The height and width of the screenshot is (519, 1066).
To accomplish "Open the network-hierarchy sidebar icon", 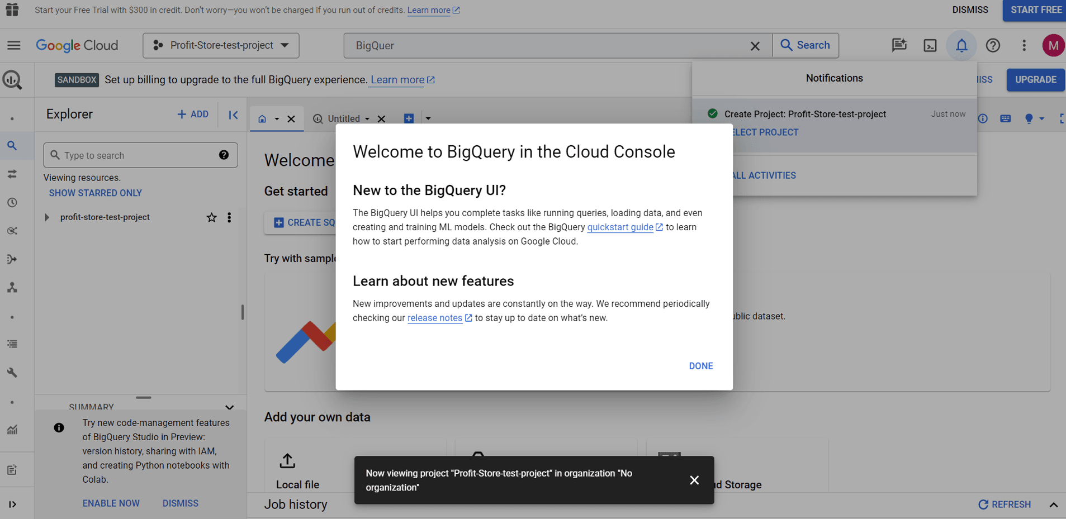I will (12, 287).
